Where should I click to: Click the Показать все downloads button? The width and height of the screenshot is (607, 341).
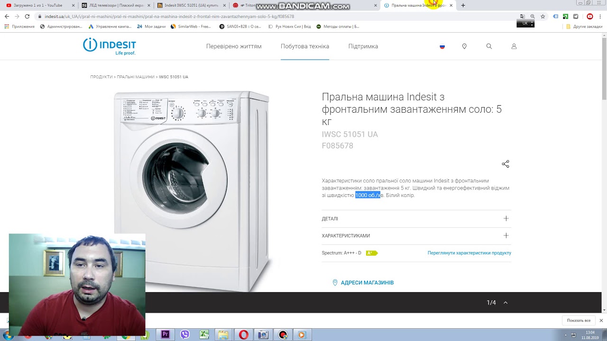pyautogui.click(x=579, y=321)
